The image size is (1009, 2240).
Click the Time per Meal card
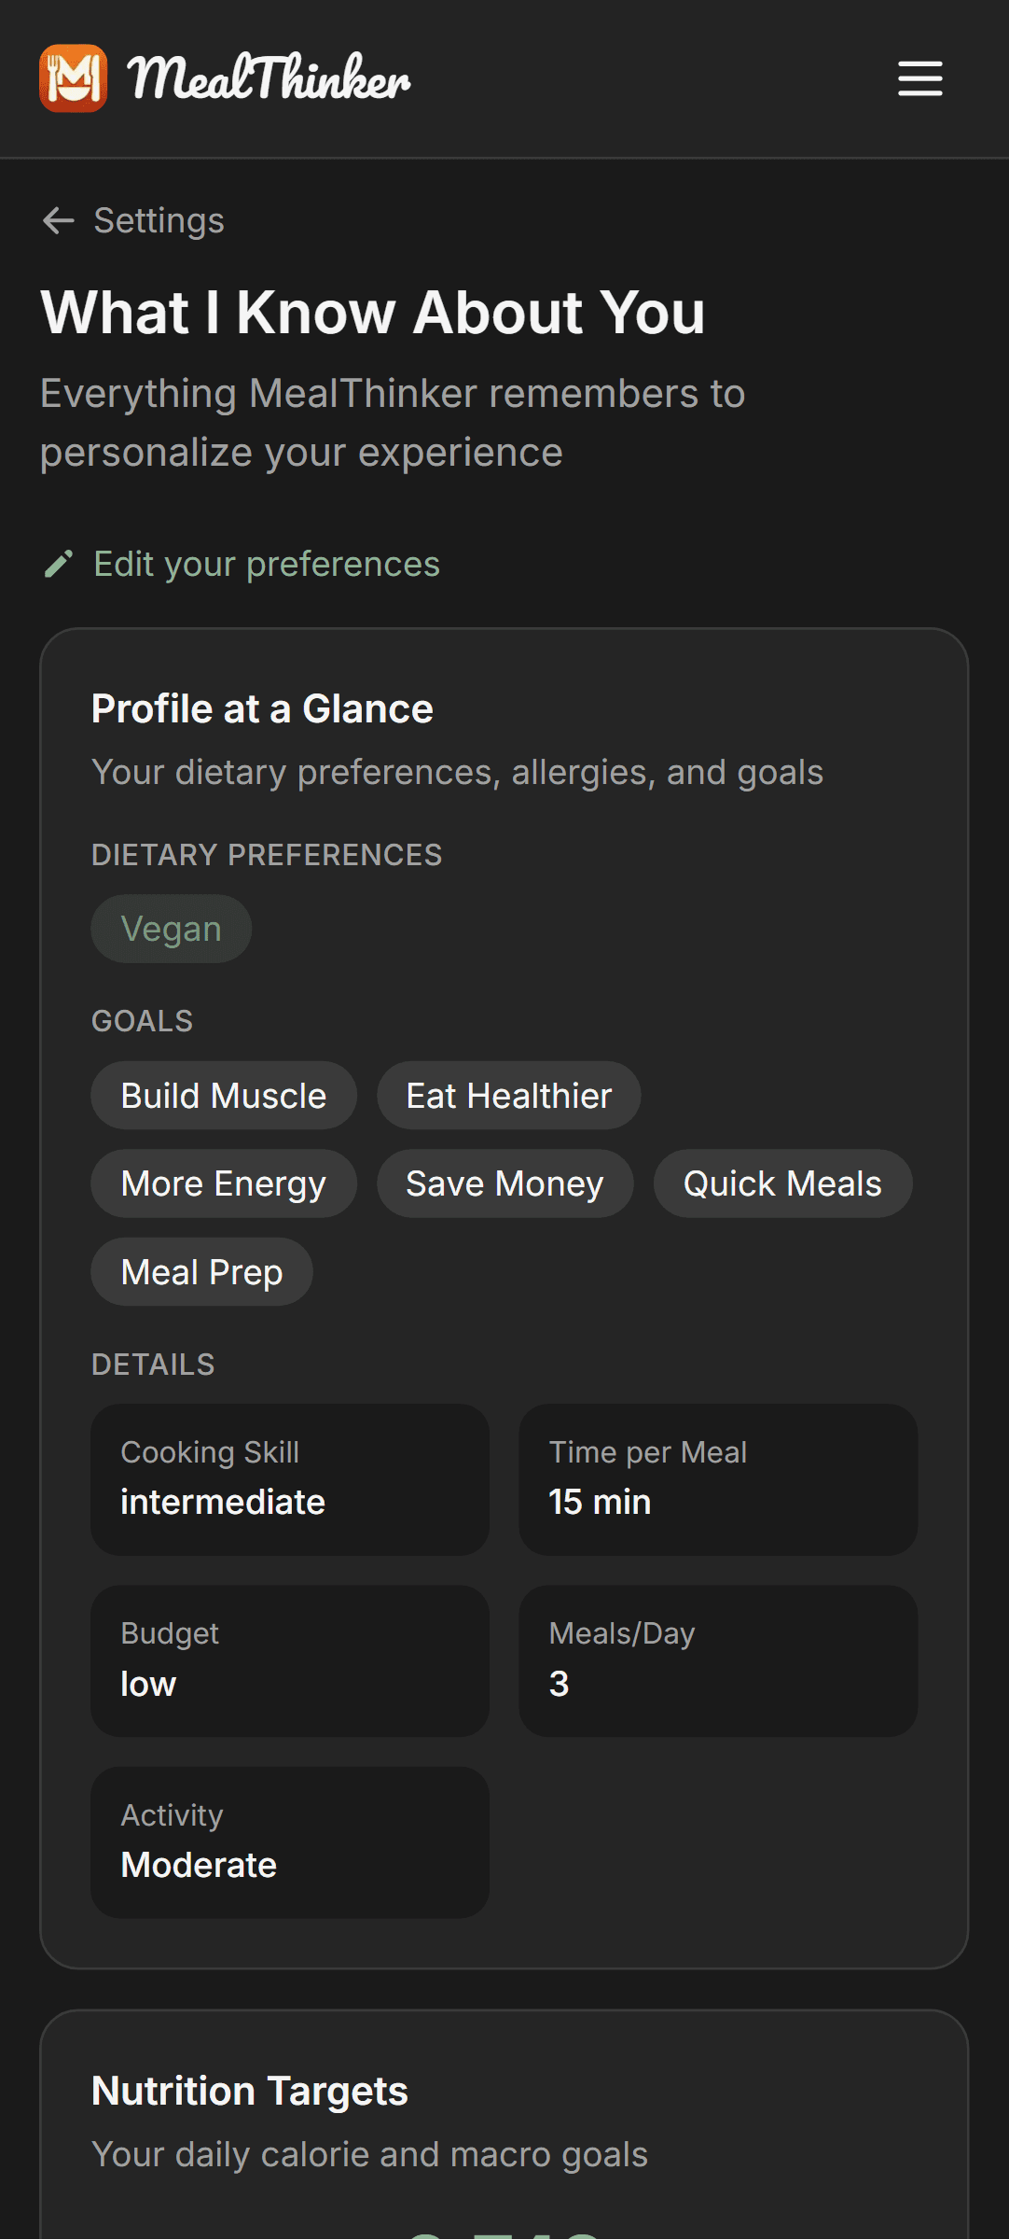[x=717, y=1480]
